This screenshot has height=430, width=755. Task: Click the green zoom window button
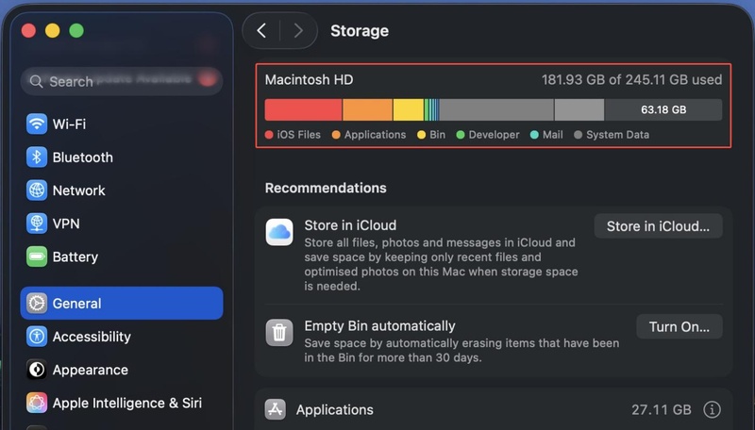76,31
